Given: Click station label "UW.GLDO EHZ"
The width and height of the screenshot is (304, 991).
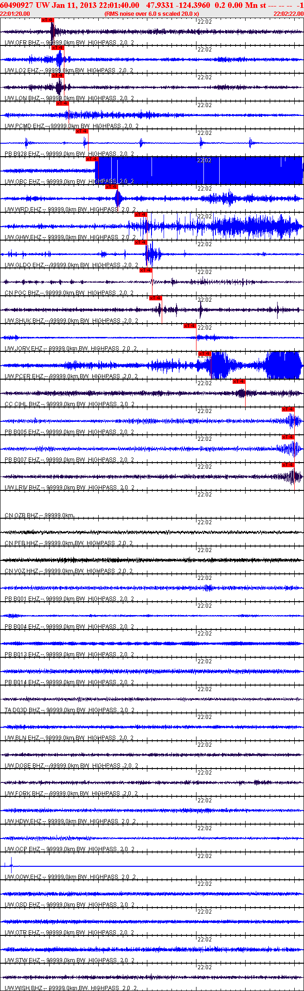Looking at the screenshot, I should [24, 265].
